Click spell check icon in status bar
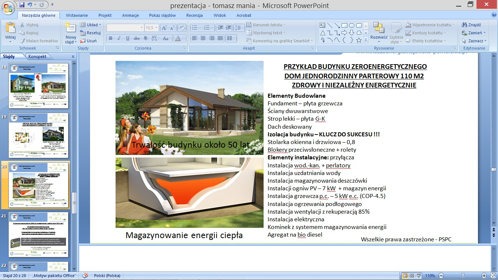This screenshot has height=280, width=498. click(x=85, y=276)
